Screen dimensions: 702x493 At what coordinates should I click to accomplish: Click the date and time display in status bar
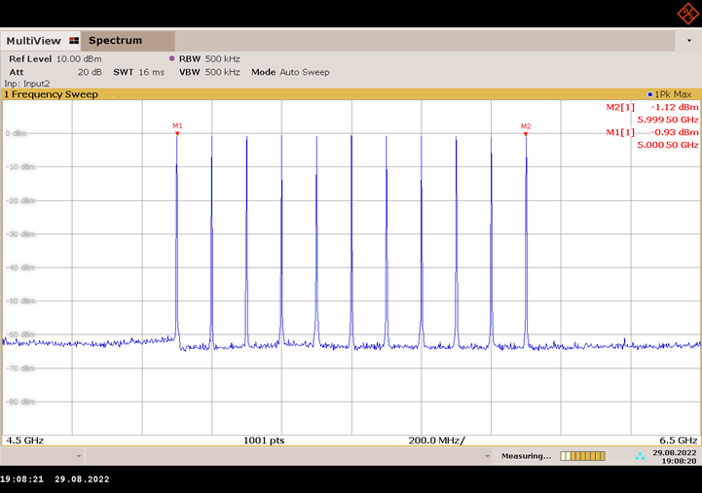[676, 455]
